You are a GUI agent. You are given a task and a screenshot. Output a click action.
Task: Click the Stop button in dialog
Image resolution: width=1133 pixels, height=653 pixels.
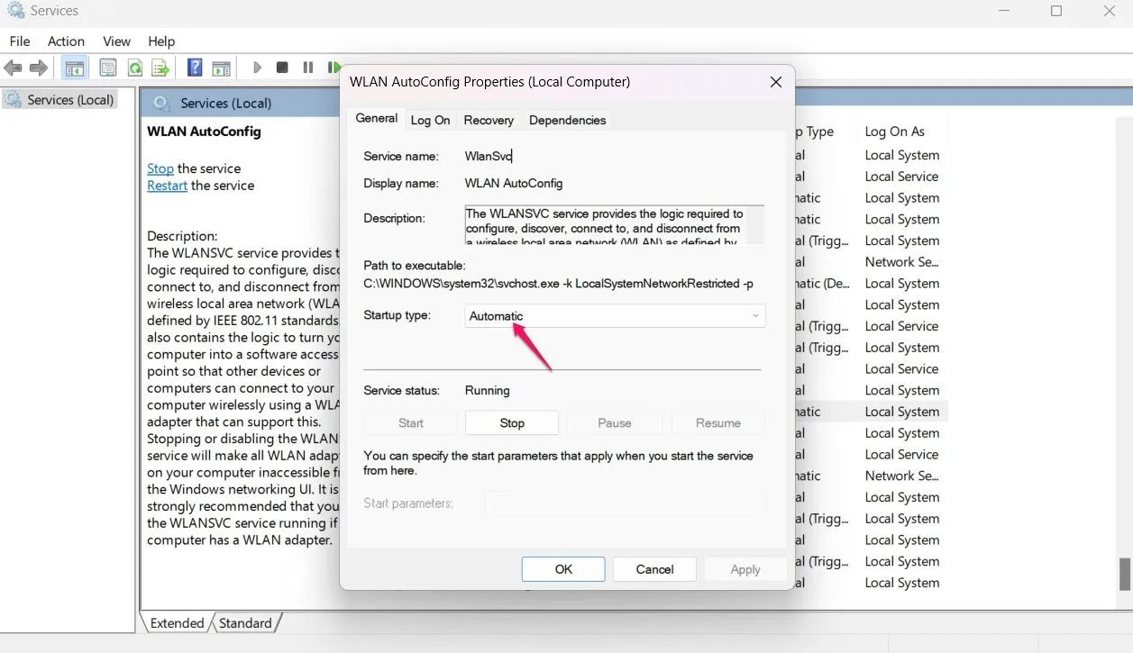coord(512,423)
